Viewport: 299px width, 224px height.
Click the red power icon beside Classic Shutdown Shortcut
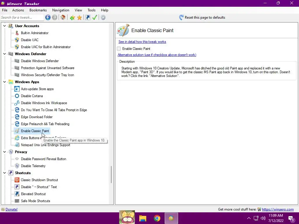(17, 180)
